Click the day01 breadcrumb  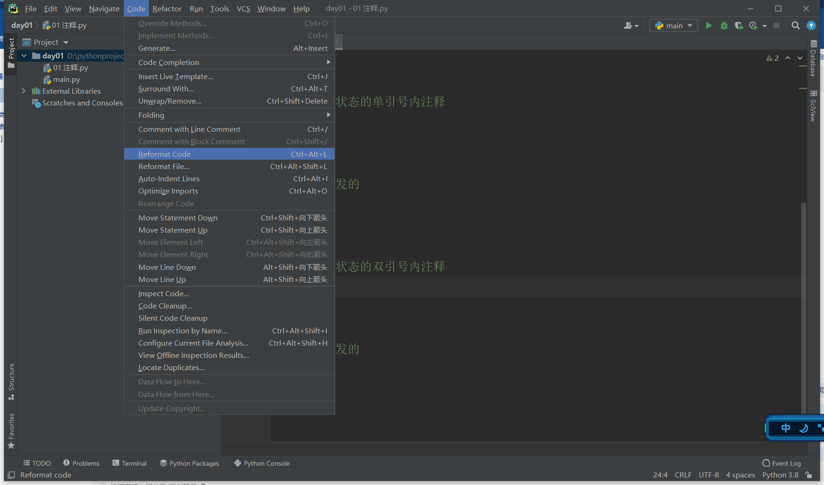coord(22,25)
